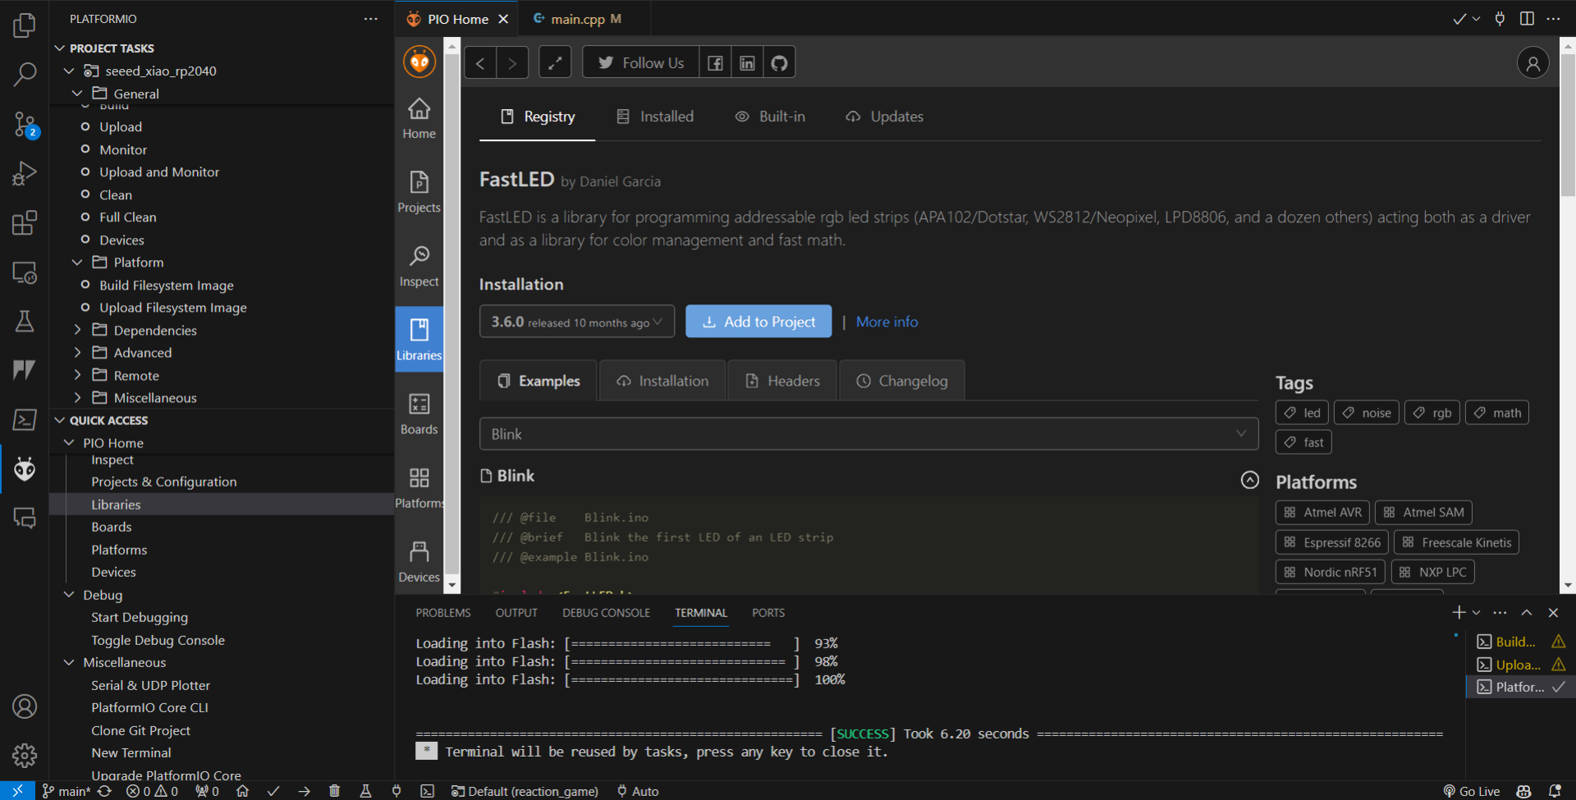Open Source Control view in activity bar
The height and width of the screenshot is (800, 1576).
(25, 125)
